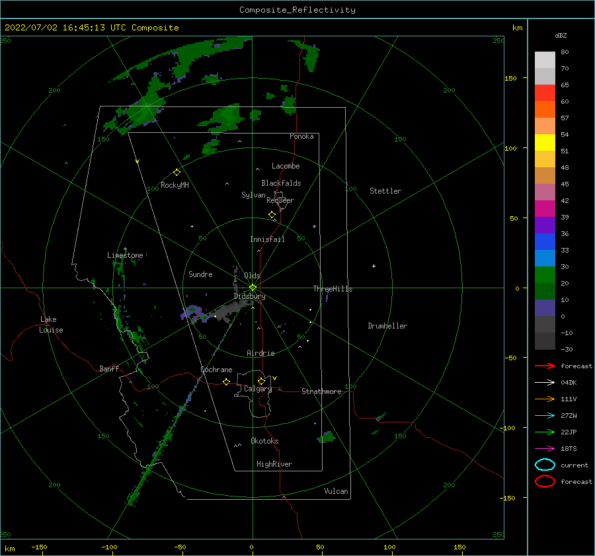This screenshot has width=595, height=556.
Task: Click the Lacombe city label
Action: point(286,166)
